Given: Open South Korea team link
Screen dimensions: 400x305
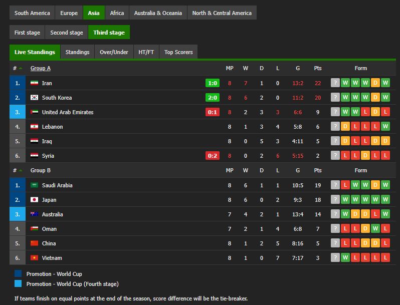Looking at the screenshot, I should tap(57, 98).
